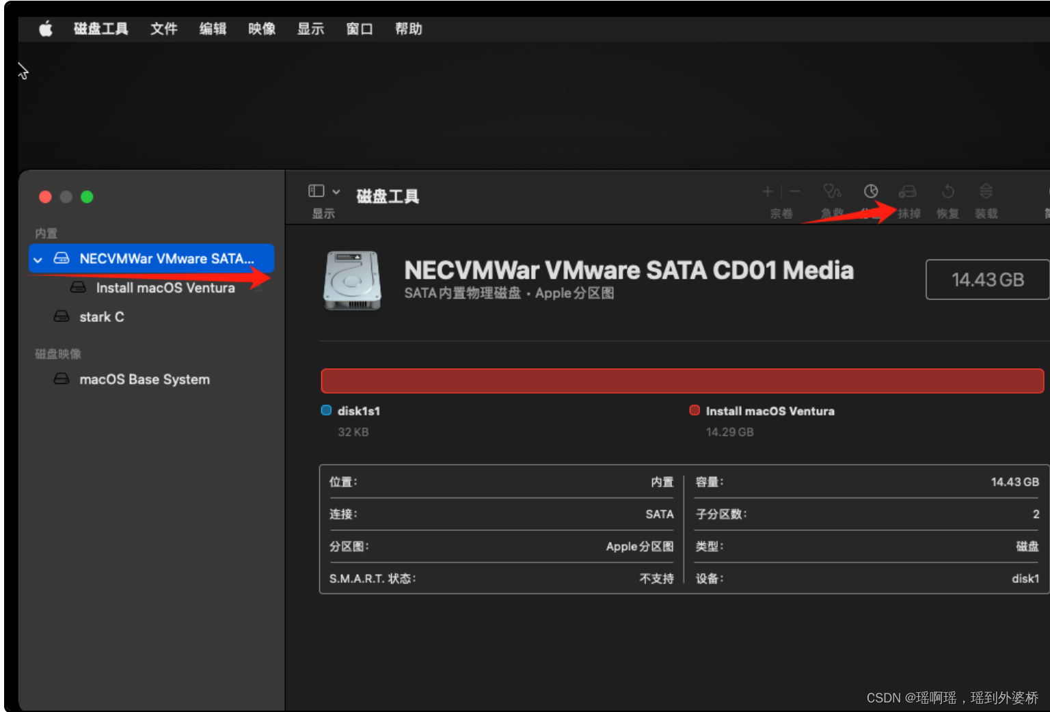This screenshot has width=1050, height=712.
Task: Click the Mount (装载) icon
Action: (986, 191)
